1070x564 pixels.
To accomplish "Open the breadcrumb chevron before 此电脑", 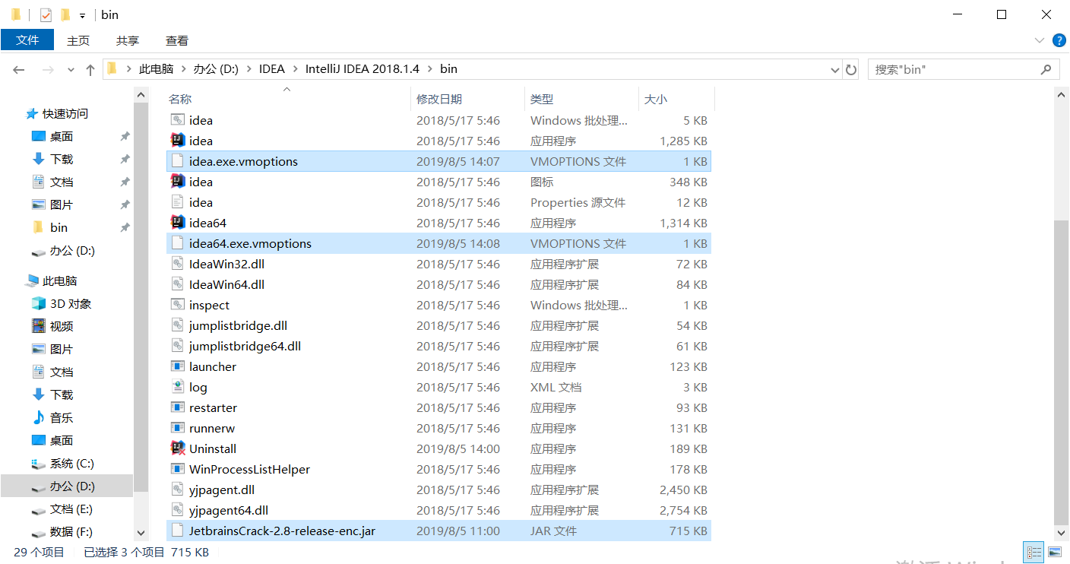I will 128,69.
